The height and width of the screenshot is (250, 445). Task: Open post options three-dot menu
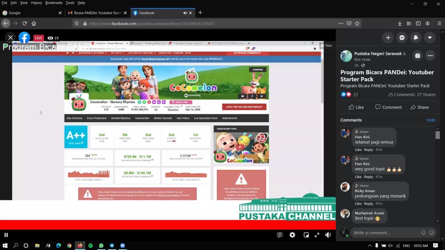pyautogui.click(x=430, y=56)
